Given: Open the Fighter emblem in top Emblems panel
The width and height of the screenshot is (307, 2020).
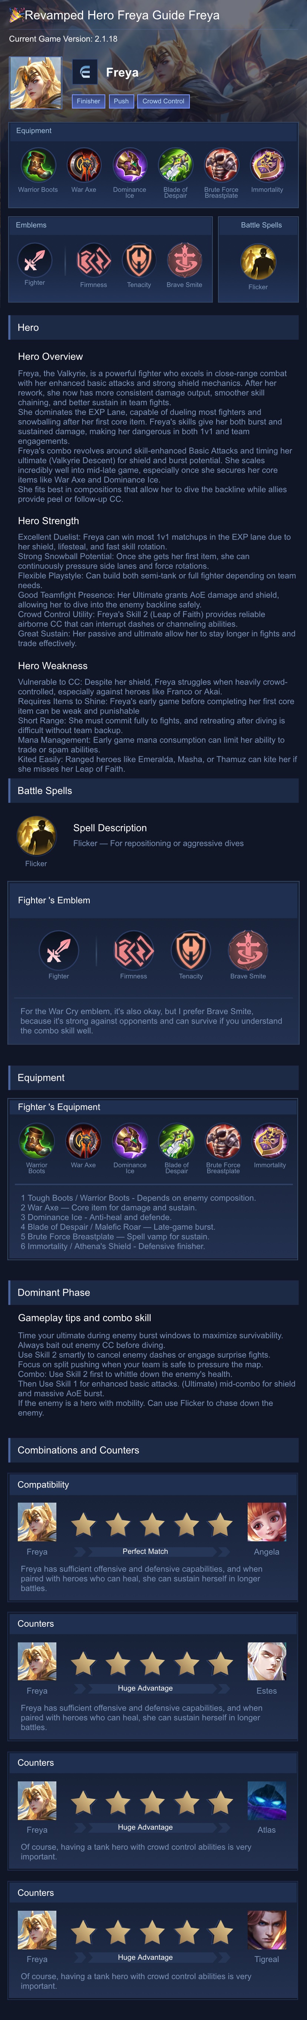Looking at the screenshot, I should [x=34, y=259].
